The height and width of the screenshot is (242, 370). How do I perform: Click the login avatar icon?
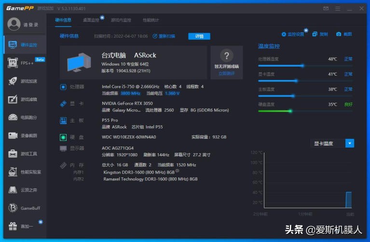pyautogui.click(x=14, y=24)
